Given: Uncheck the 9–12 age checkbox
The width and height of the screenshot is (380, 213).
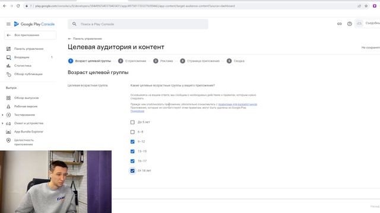Looking at the screenshot, I should pyautogui.click(x=132, y=141).
